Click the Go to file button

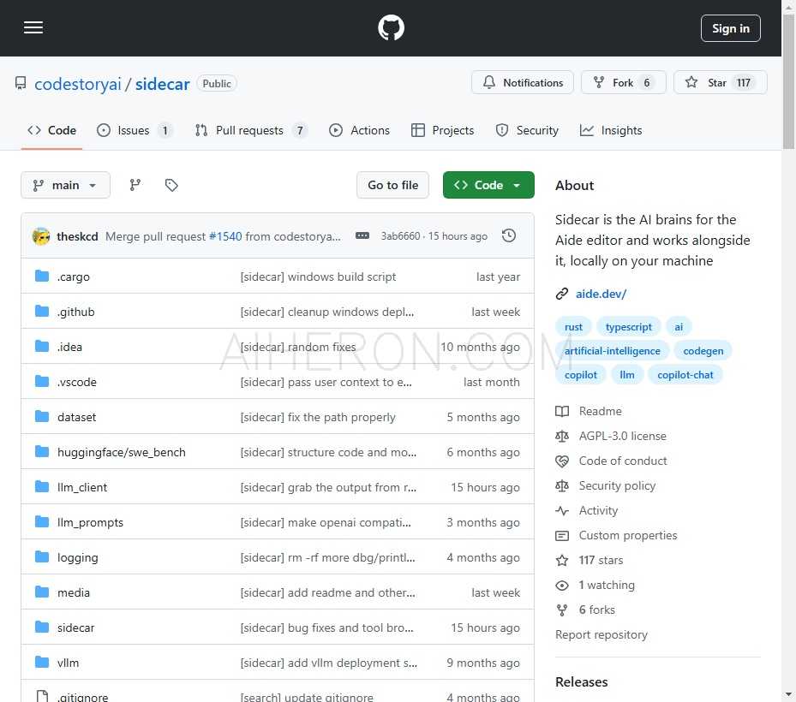pyautogui.click(x=393, y=185)
